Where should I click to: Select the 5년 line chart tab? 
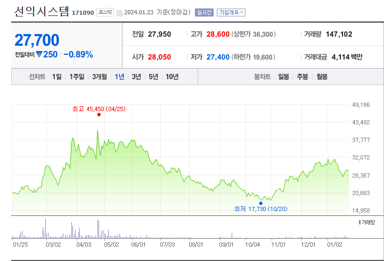[153, 77]
